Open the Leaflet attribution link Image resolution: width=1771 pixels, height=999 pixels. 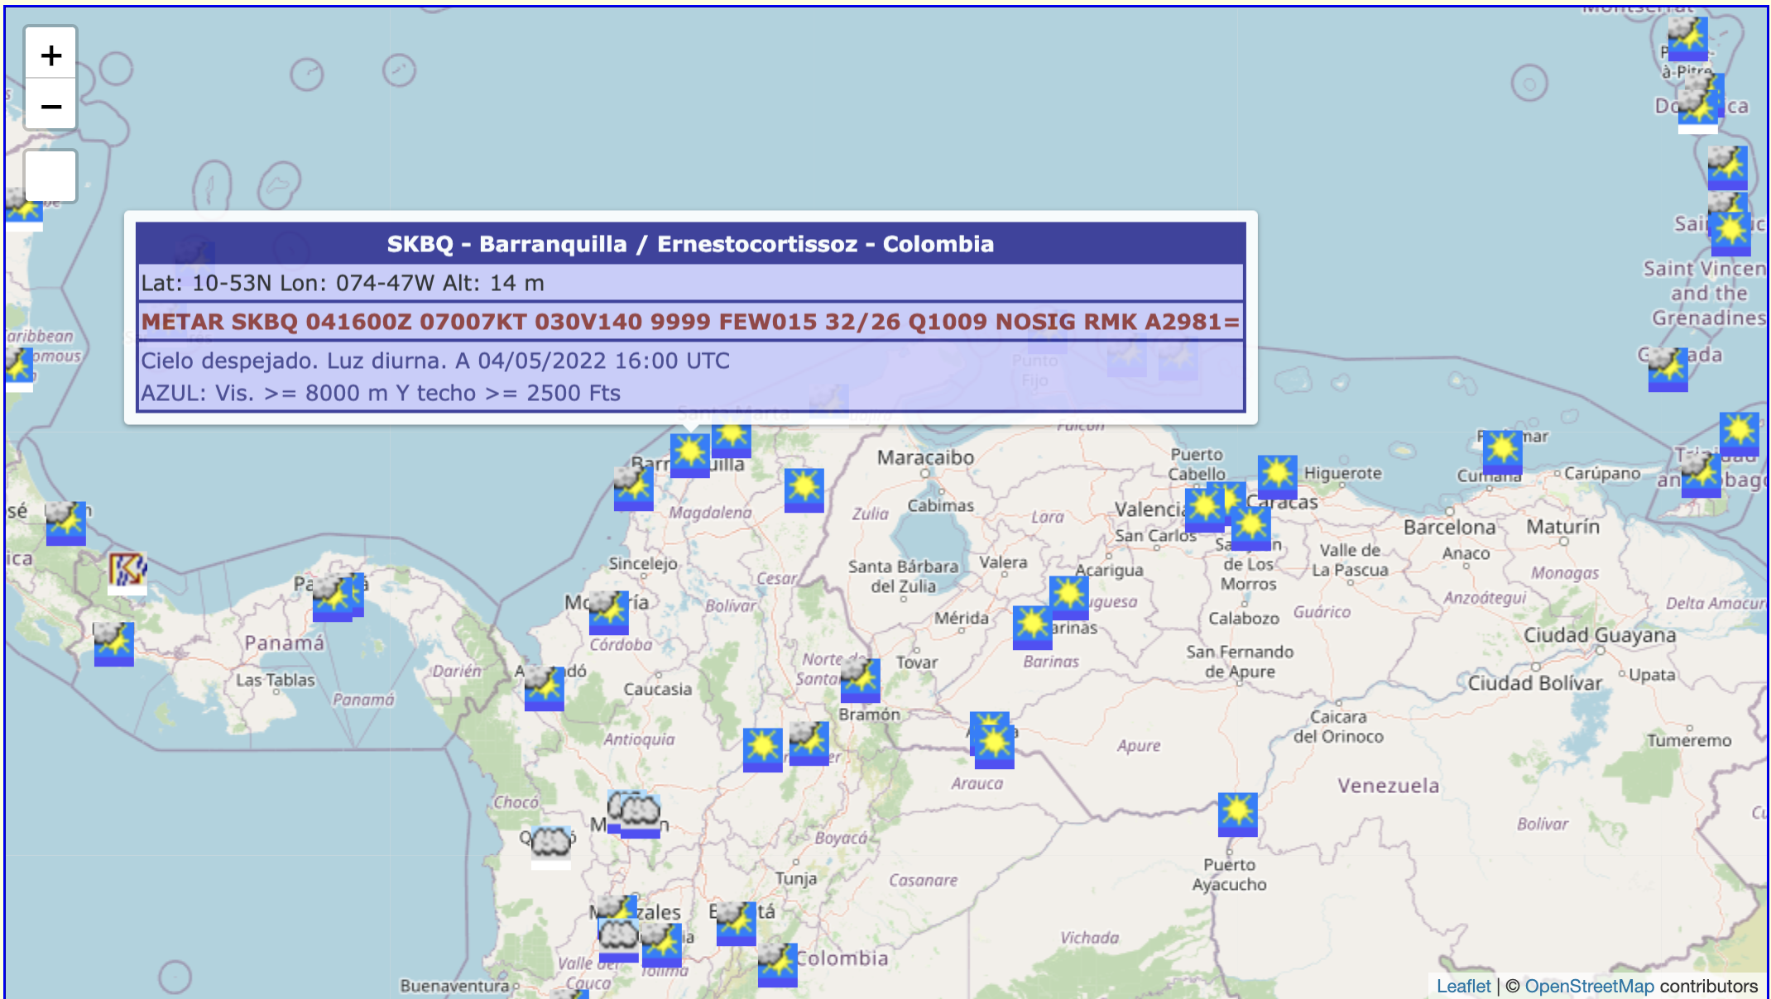pyautogui.click(x=1462, y=986)
